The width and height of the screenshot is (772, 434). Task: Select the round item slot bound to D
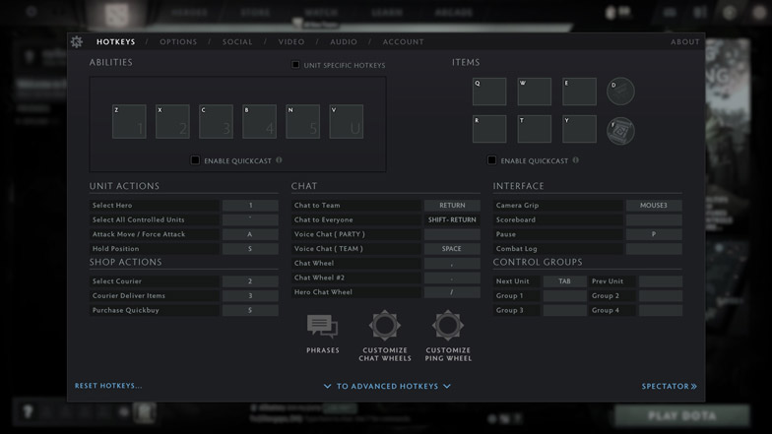tap(620, 91)
